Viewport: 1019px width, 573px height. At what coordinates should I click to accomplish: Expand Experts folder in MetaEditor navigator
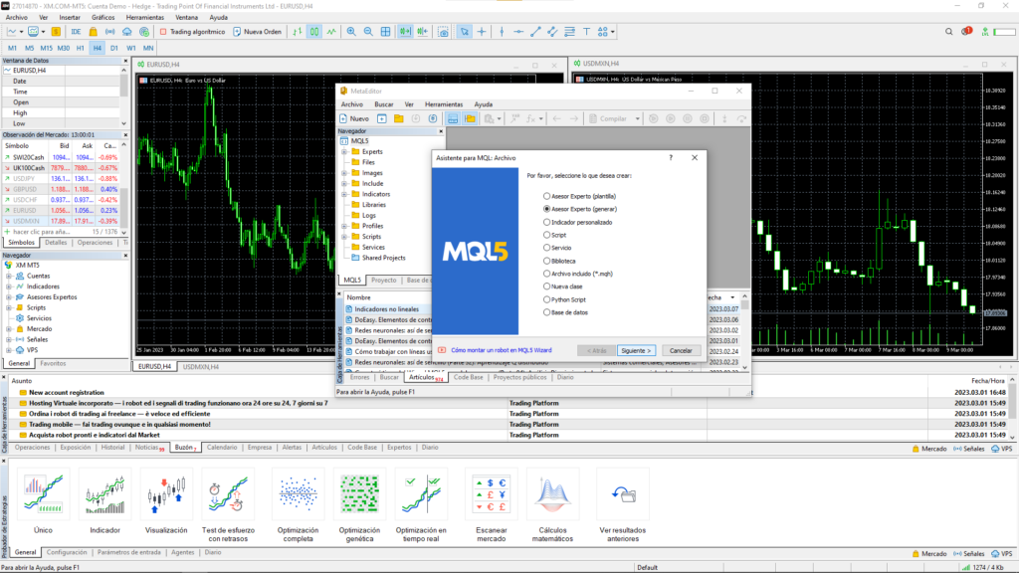(344, 152)
